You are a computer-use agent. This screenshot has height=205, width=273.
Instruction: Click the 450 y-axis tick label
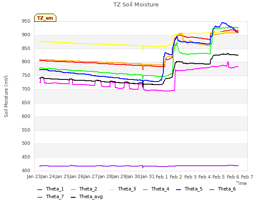pos(26,157)
